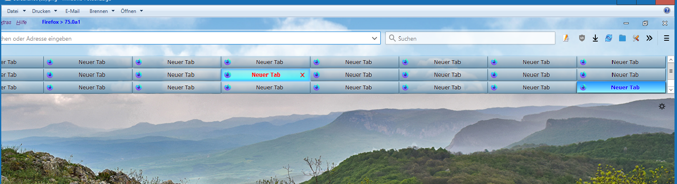The width and height of the screenshot is (677, 184).
Task: Open the uBlock Origin shield icon
Action: [582, 38]
